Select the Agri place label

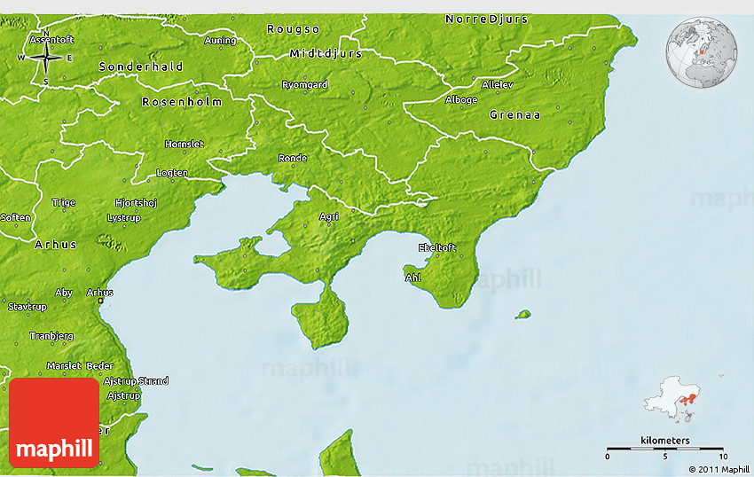click(328, 216)
